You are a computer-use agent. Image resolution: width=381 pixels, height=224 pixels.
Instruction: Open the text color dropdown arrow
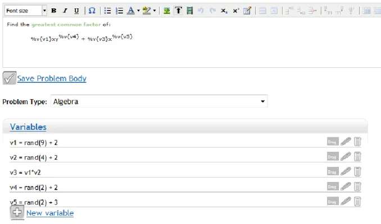click(x=138, y=11)
